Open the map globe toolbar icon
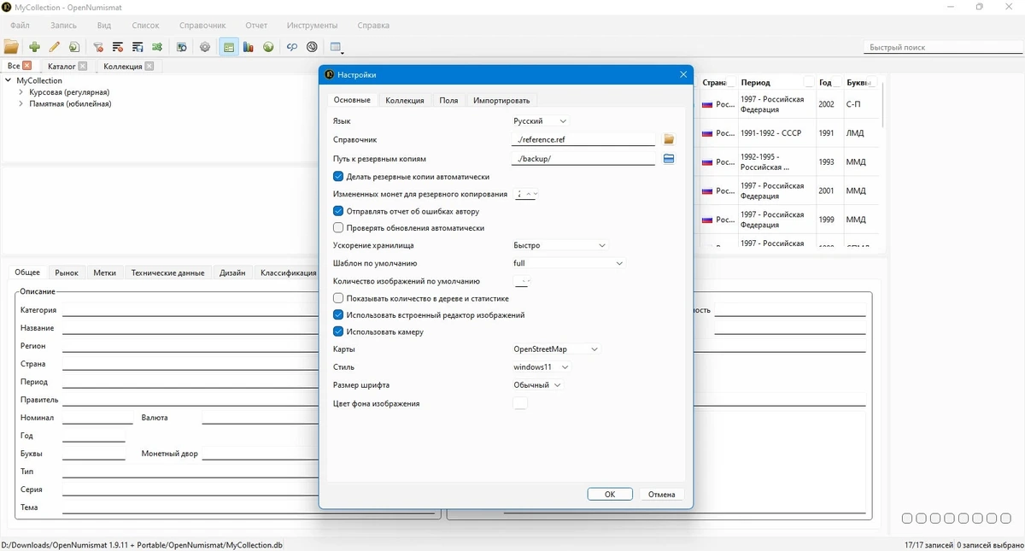The width and height of the screenshot is (1025, 551). (268, 47)
